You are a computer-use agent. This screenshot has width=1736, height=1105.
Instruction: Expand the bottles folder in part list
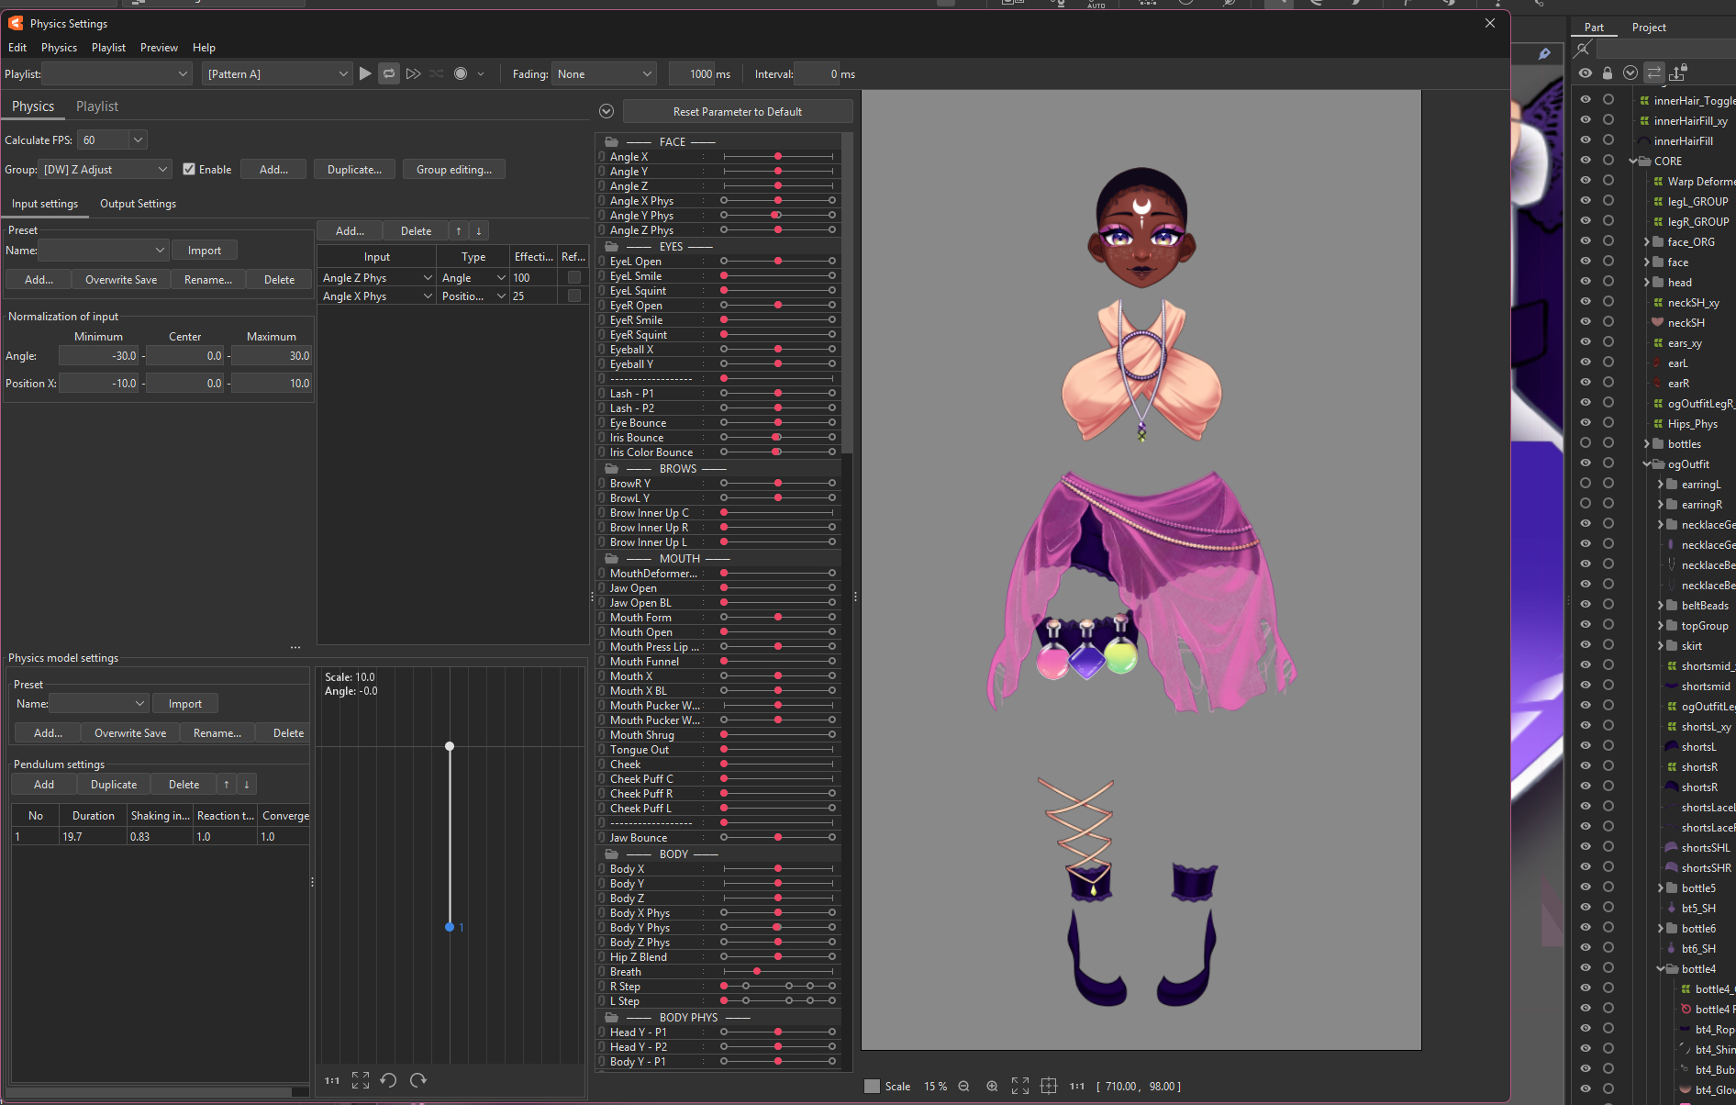coord(1647,443)
